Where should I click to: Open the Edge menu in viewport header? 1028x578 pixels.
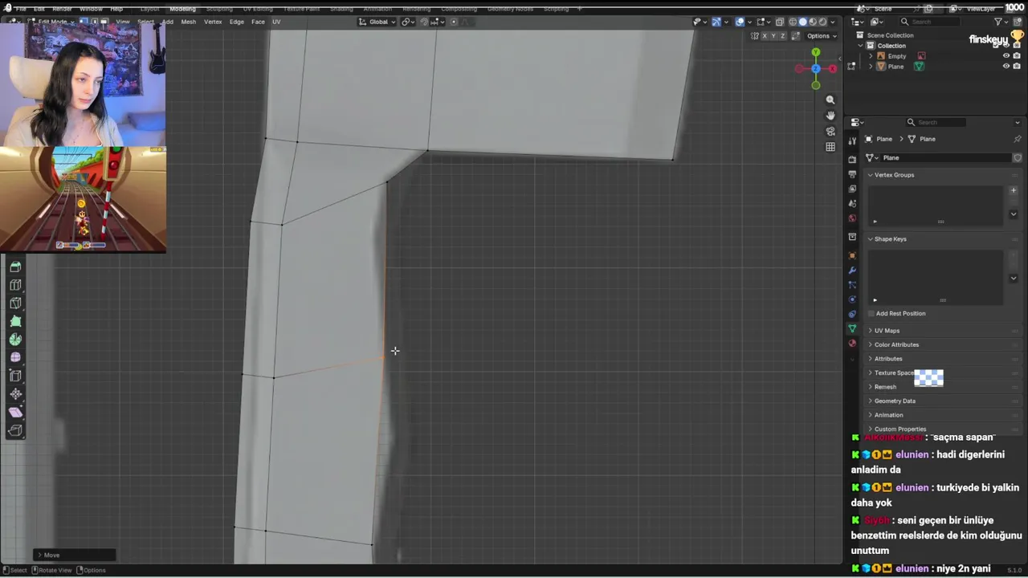click(236, 22)
